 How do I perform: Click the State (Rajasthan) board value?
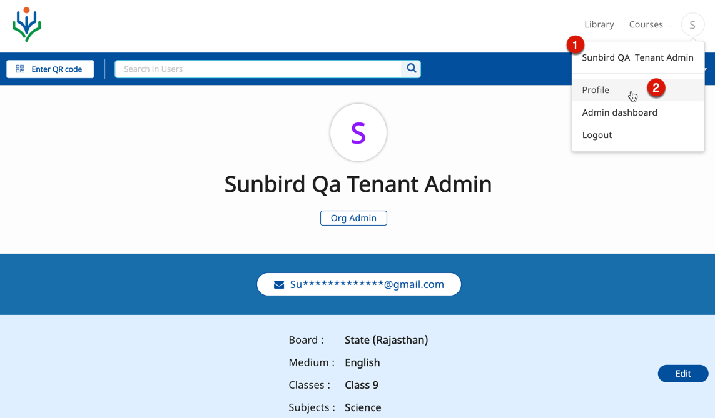[386, 340]
